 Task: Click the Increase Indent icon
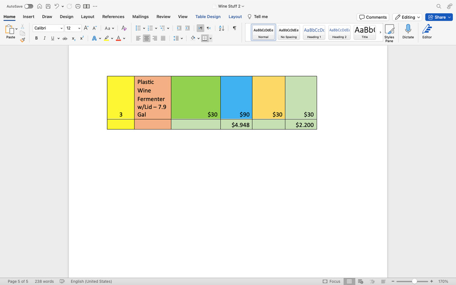tap(187, 28)
